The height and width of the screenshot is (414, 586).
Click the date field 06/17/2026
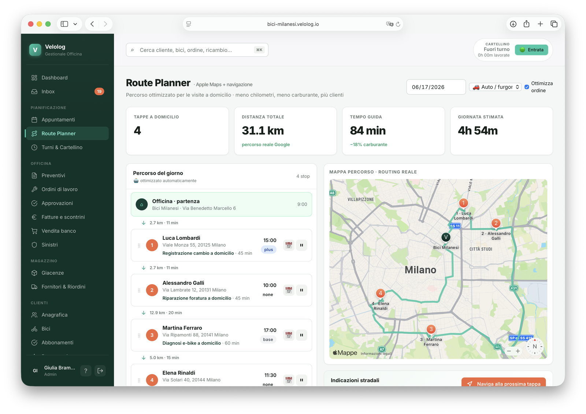click(436, 87)
